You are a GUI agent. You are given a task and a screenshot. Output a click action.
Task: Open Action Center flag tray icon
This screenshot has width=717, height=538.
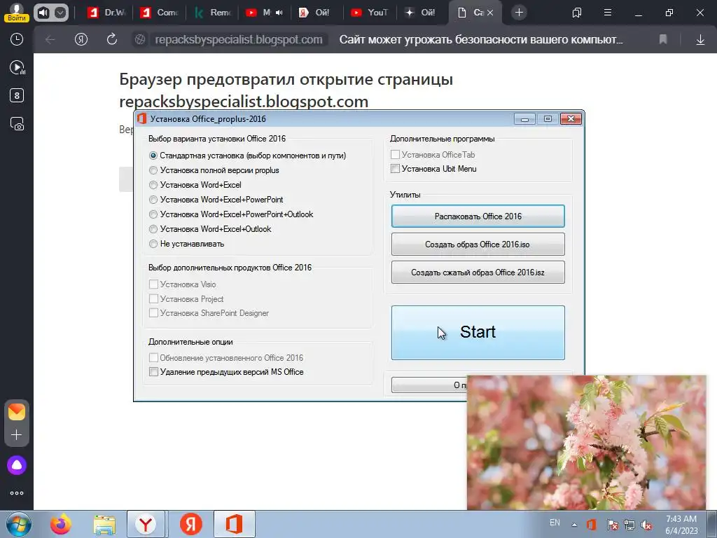coord(612,525)
